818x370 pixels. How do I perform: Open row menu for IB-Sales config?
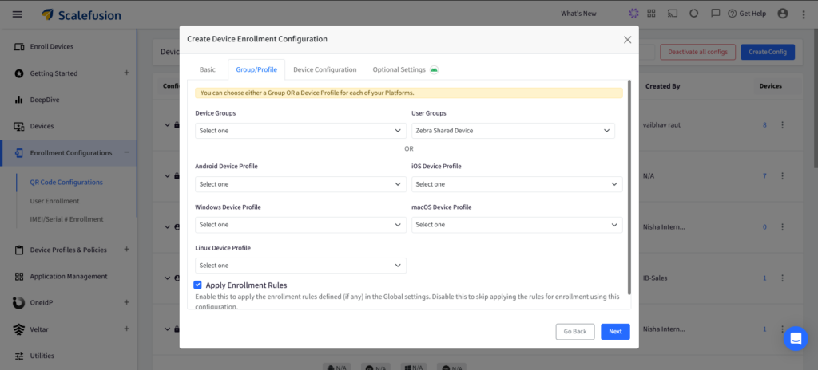782,278
